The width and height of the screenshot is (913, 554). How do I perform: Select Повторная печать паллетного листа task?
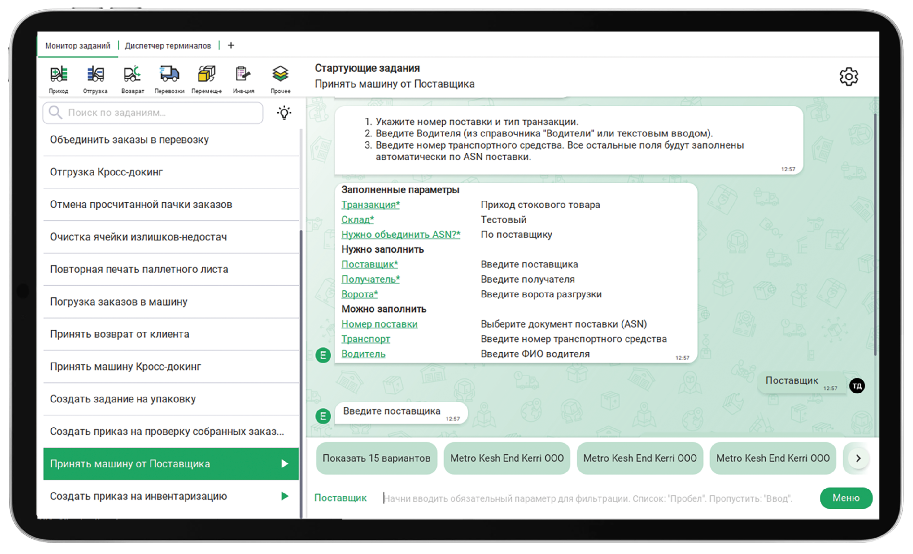[171, 269]
